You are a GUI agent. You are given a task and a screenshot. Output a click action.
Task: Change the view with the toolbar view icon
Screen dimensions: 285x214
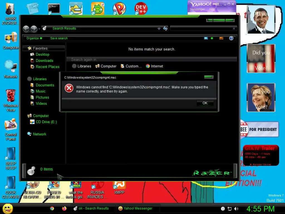tap(206, 38)
